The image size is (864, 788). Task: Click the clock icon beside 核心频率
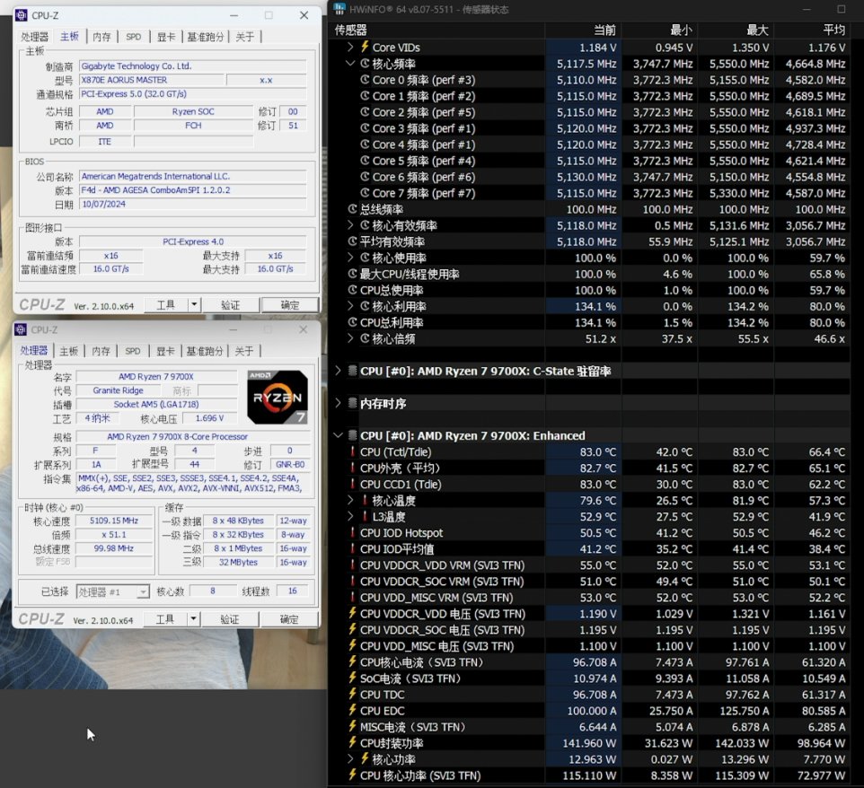365,64
